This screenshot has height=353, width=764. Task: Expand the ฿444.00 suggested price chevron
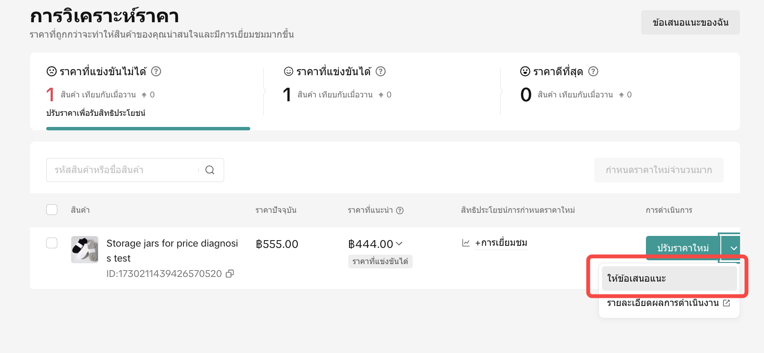[399, 244]
